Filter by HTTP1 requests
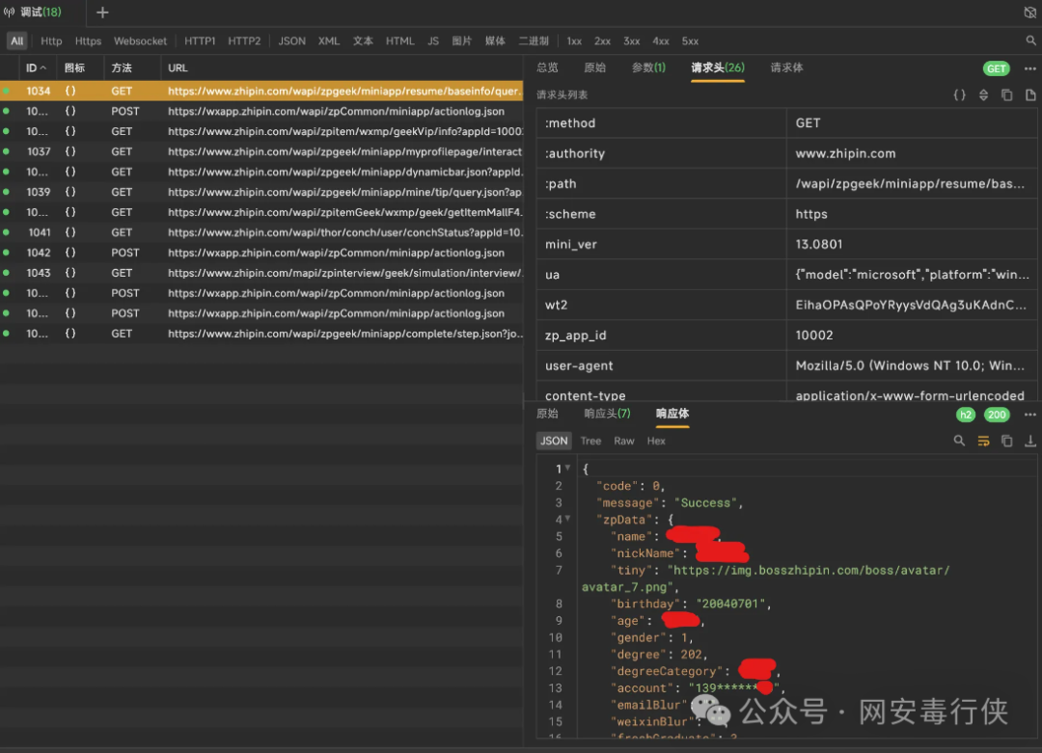This screenshot has width=1042, height=753. (200, 41)
